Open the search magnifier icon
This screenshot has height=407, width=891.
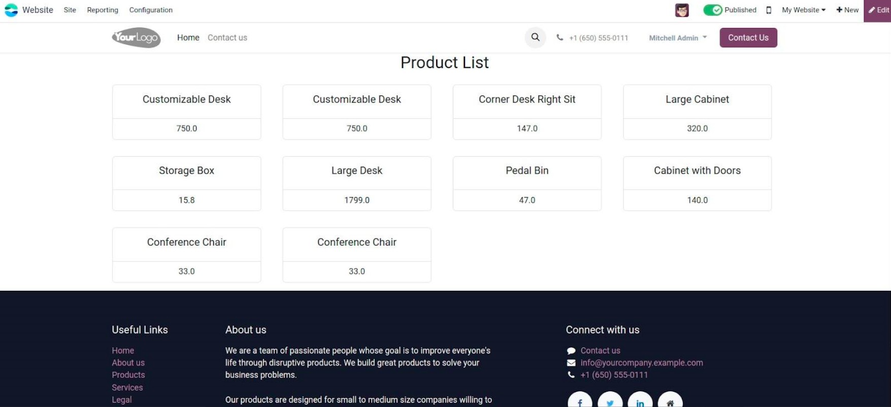[535, 37]
